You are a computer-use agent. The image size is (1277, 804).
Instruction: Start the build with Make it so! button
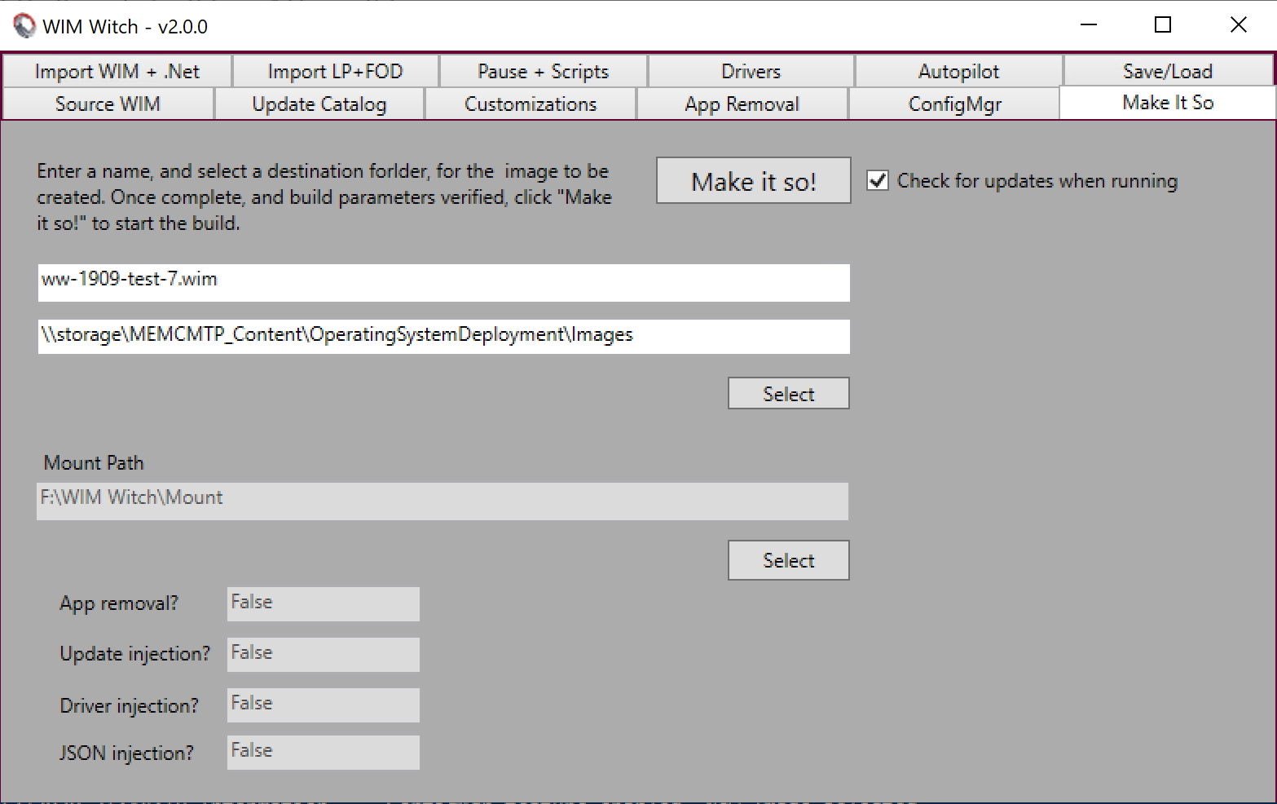pyautogui.click(x=754, y=181)
